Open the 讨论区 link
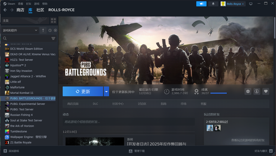This screenshot has width=276, height=156. pyautogui.click(x=142, y=104)
